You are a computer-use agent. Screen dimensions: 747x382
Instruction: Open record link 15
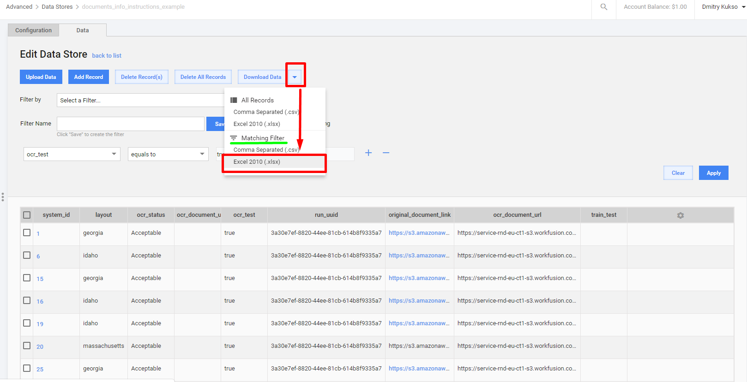pyautogui.click(x=40, y=279)
